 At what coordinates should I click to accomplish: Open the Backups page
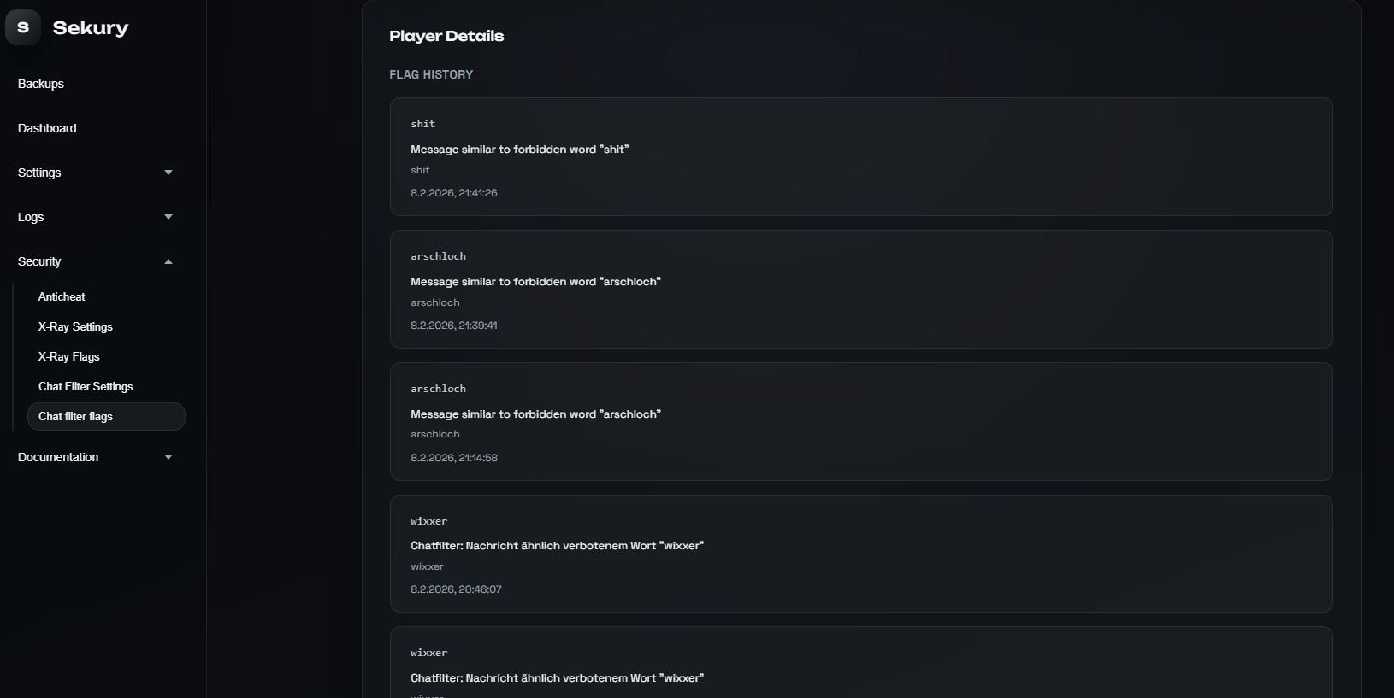tap(41, 84)
